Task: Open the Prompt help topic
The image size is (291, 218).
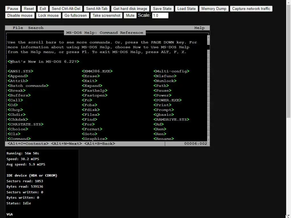Action: coord(164,110)
